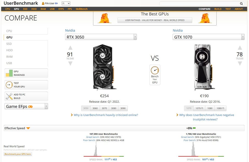The height and width of the screenshot is (162, 249).
Task: Switch left card to the 3080 model
Action: tap(114, 108)
